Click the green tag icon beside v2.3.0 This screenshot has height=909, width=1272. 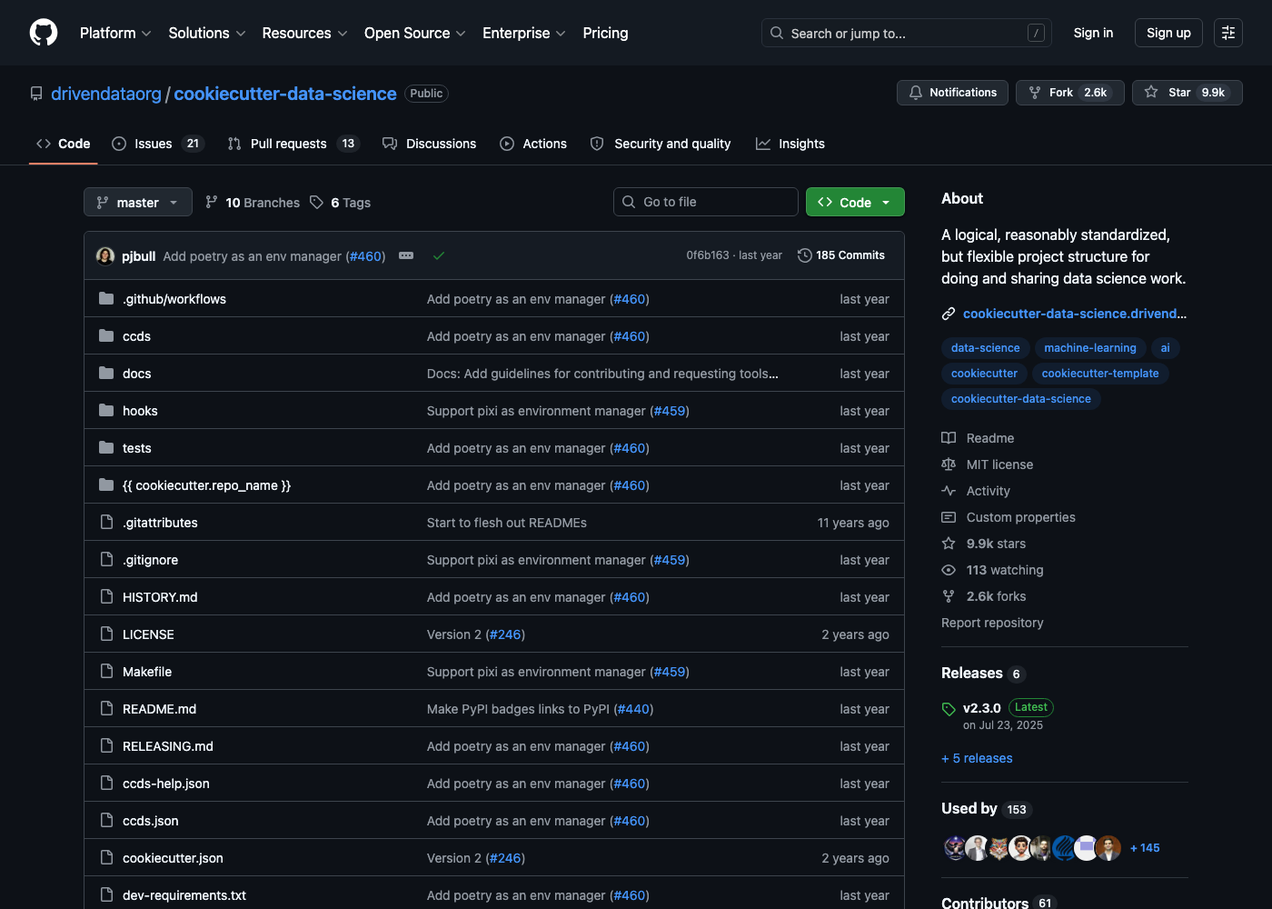coord(949,709)
